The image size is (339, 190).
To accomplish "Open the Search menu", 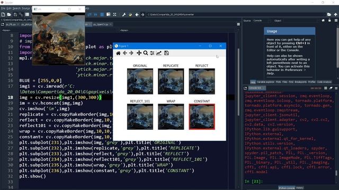I will (16, 8).
